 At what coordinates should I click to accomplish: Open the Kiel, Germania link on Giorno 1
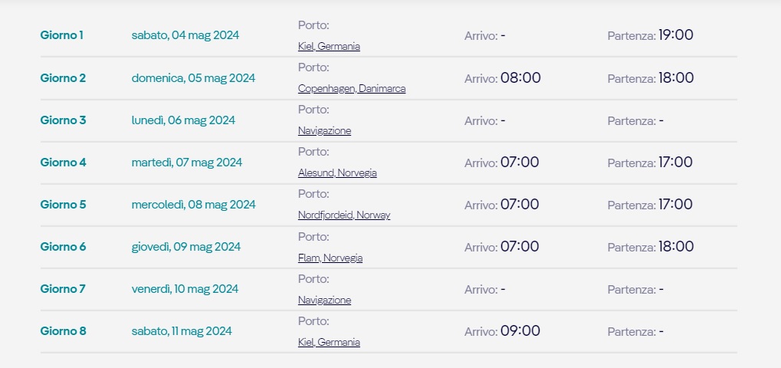[x=329, y=46]
